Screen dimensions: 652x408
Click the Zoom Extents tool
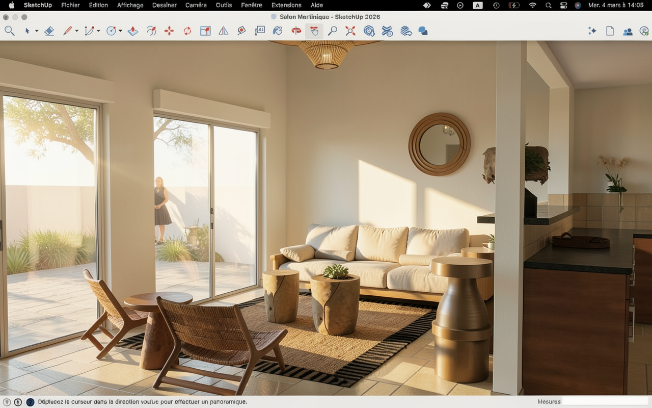click(350, 31)
